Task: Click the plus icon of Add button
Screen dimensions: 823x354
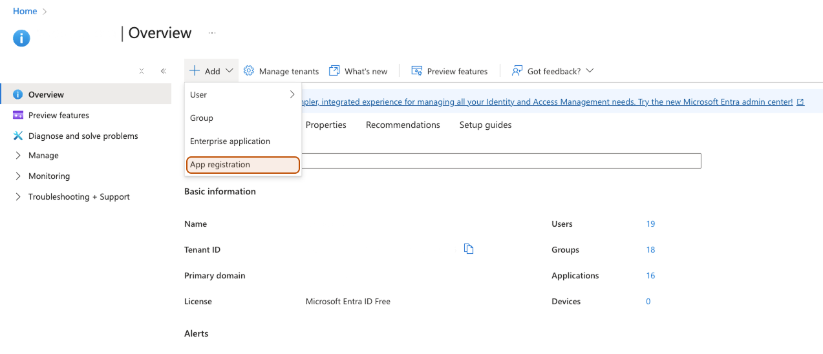Action: pos(195,71)
